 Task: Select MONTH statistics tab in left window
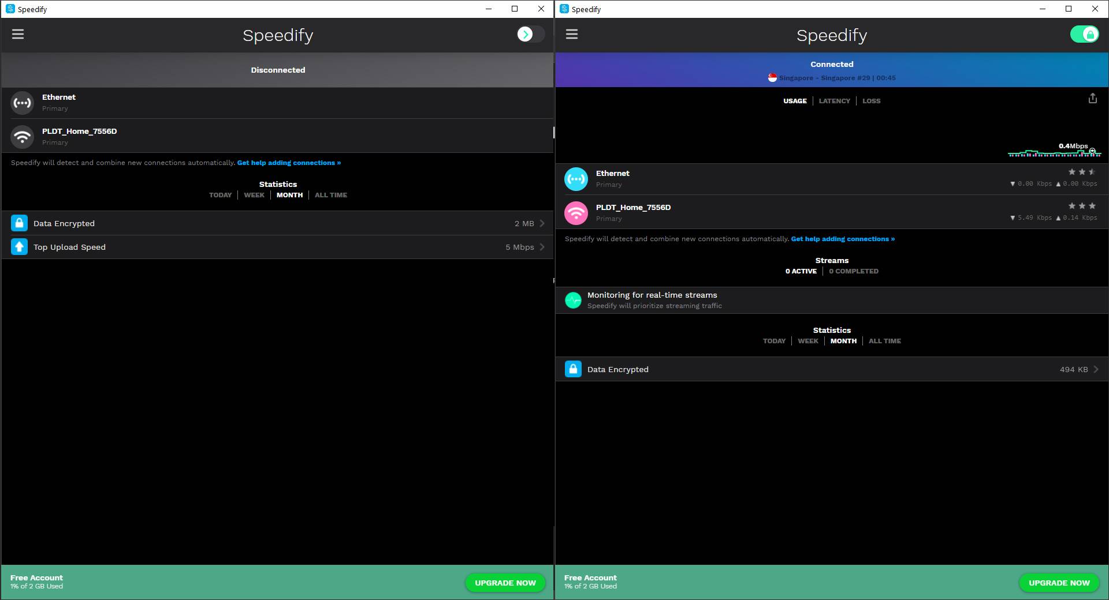tap(289, 195)
